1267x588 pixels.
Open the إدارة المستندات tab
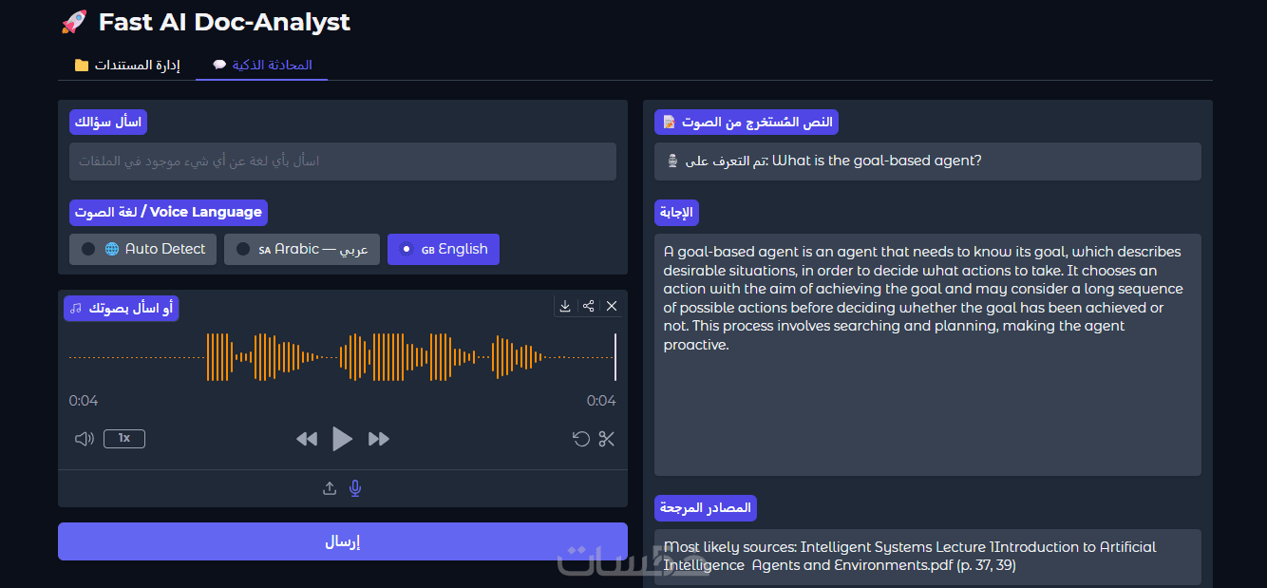pyautogui.click(x=127, y=66)
